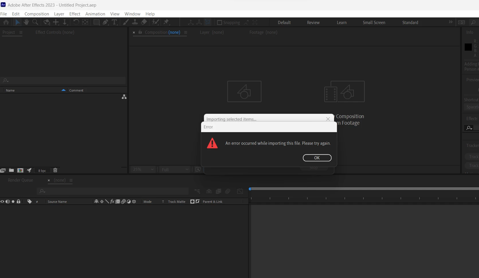Click the Interpret Footage icon

3,170
